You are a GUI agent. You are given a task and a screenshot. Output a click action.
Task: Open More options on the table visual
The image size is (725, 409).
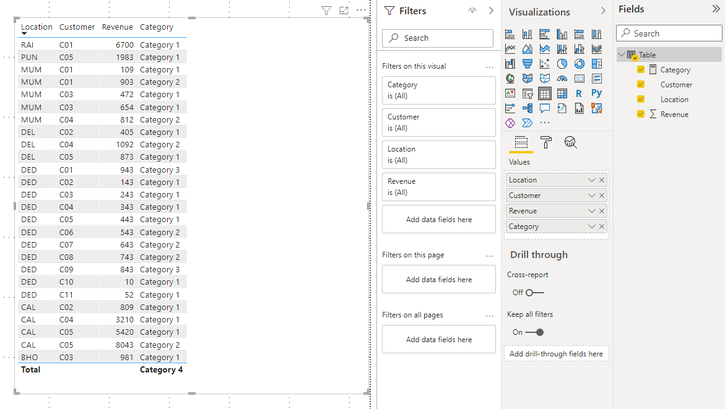click(x=361, y=10)
